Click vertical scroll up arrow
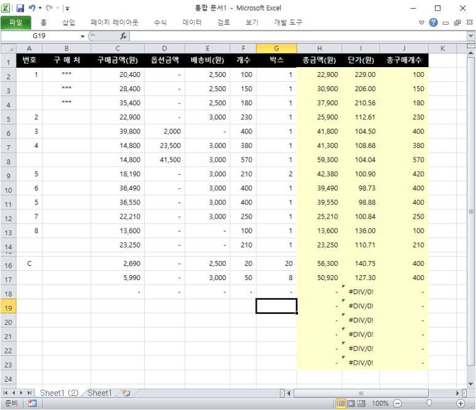This screenshot has width=476, height=410. [471, 53]
